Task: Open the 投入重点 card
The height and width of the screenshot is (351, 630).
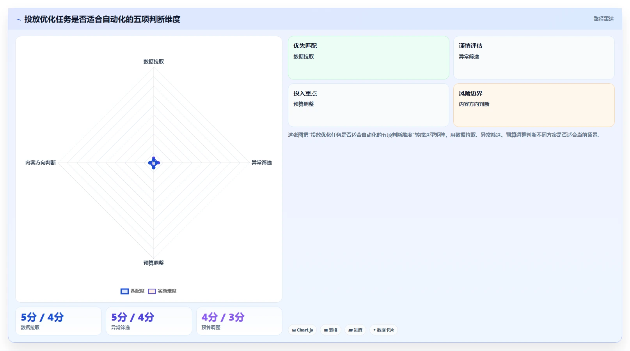Action: (369, 105)
